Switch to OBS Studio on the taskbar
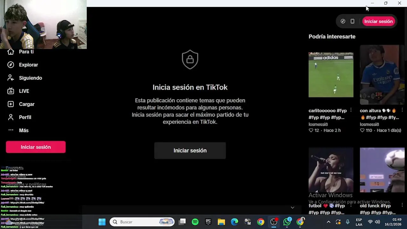The width and height of the screenshot is (407, 229). pyautogui.click(x=274, y=222)
